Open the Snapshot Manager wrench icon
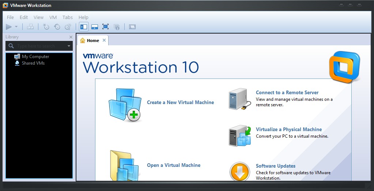 tap(68, 27)
